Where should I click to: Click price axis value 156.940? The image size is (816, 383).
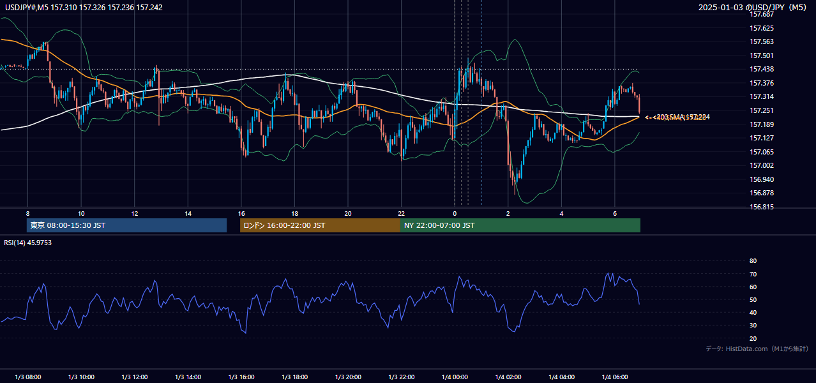(762, 179)
